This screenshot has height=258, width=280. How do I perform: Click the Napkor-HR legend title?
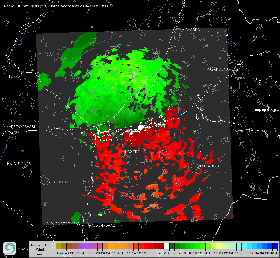click(x=40, y=245)
